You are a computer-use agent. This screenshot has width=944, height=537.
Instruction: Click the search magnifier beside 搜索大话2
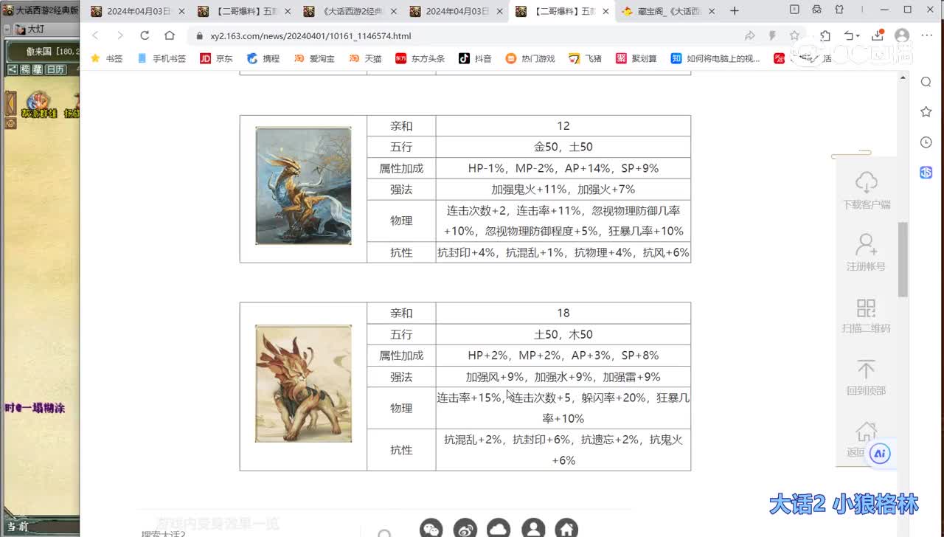384,533
